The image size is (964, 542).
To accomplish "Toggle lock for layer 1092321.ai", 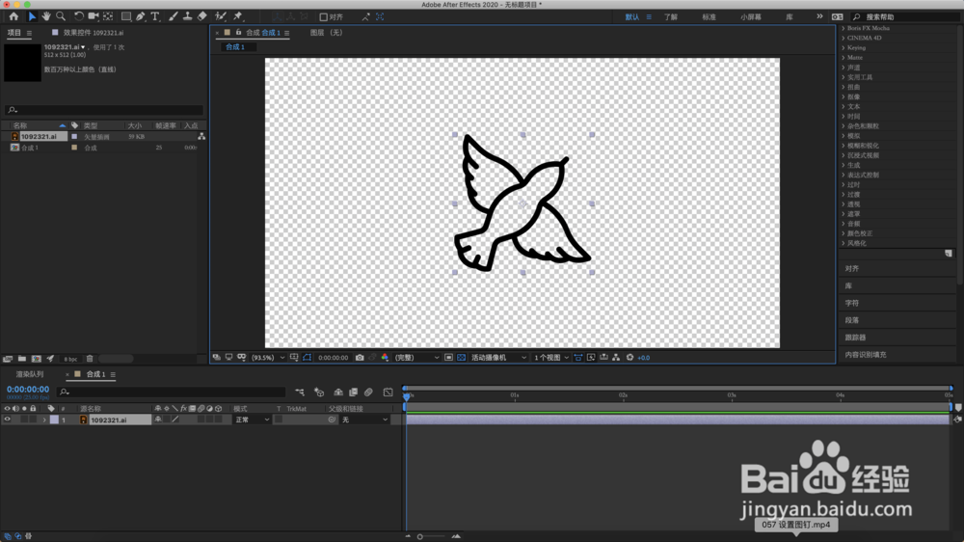I will [x=33, y=420].
